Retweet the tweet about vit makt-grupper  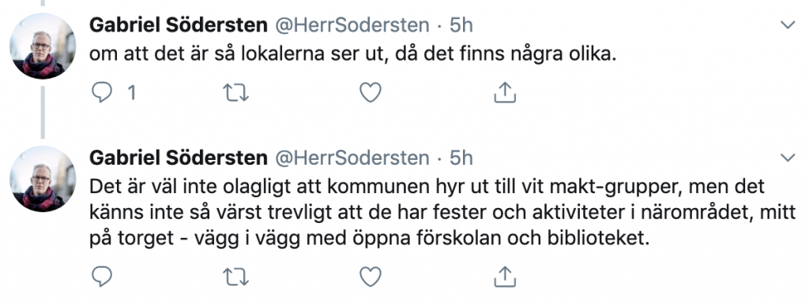(x=235, y=277)
